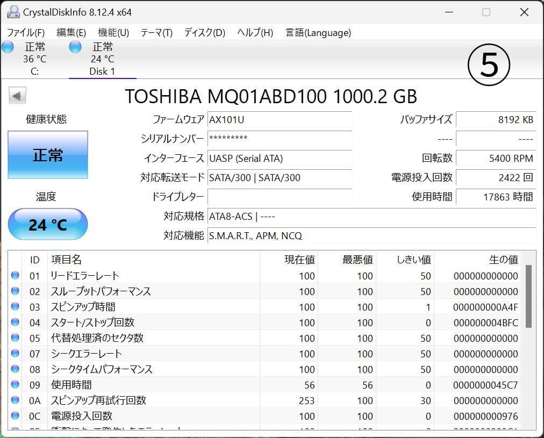Open the 機能(U) menu

click(x=113, y=33)
